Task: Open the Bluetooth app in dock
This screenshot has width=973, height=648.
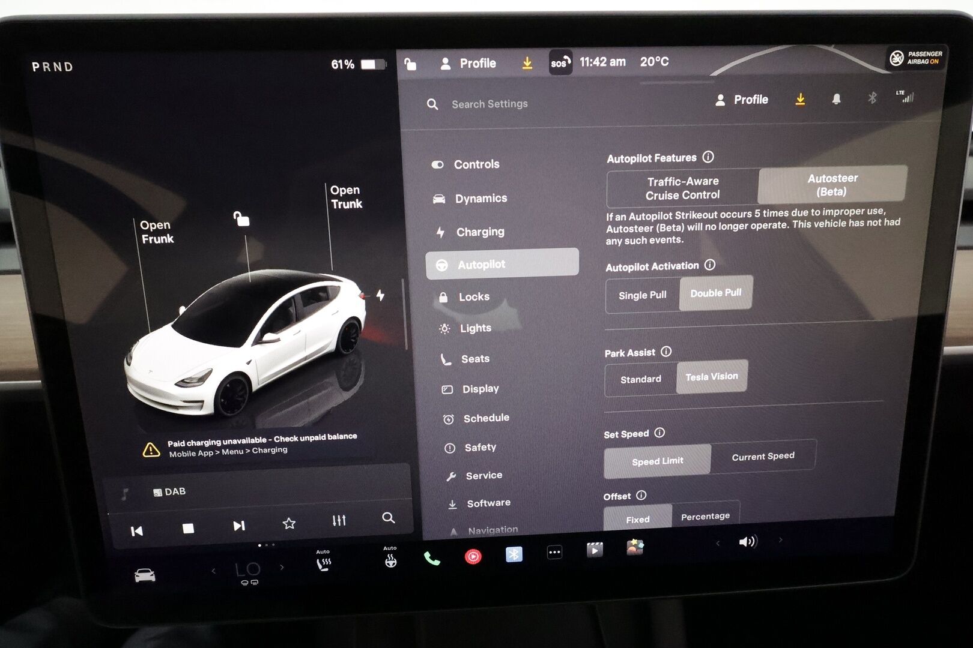Action: pos(514,554)
